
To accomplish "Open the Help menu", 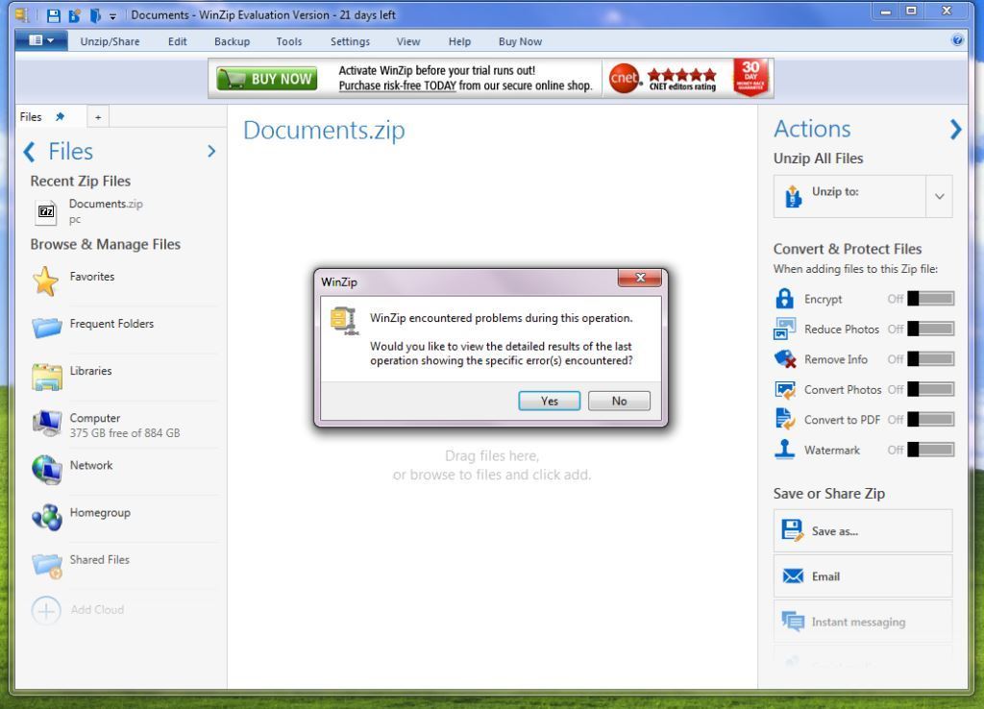I will [459, 41].
